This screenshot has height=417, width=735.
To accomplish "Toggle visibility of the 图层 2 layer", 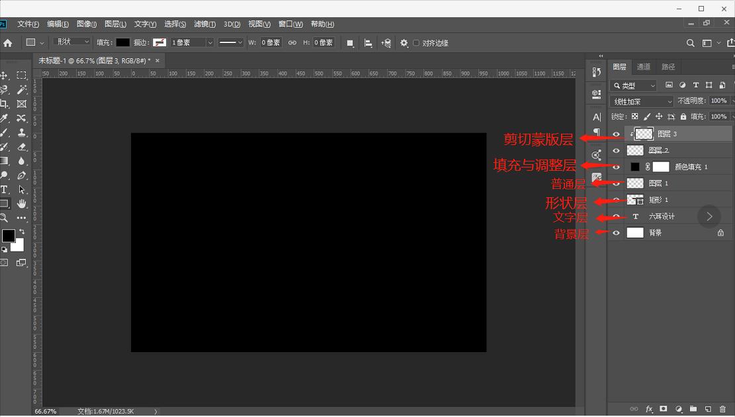I will 616,150.
